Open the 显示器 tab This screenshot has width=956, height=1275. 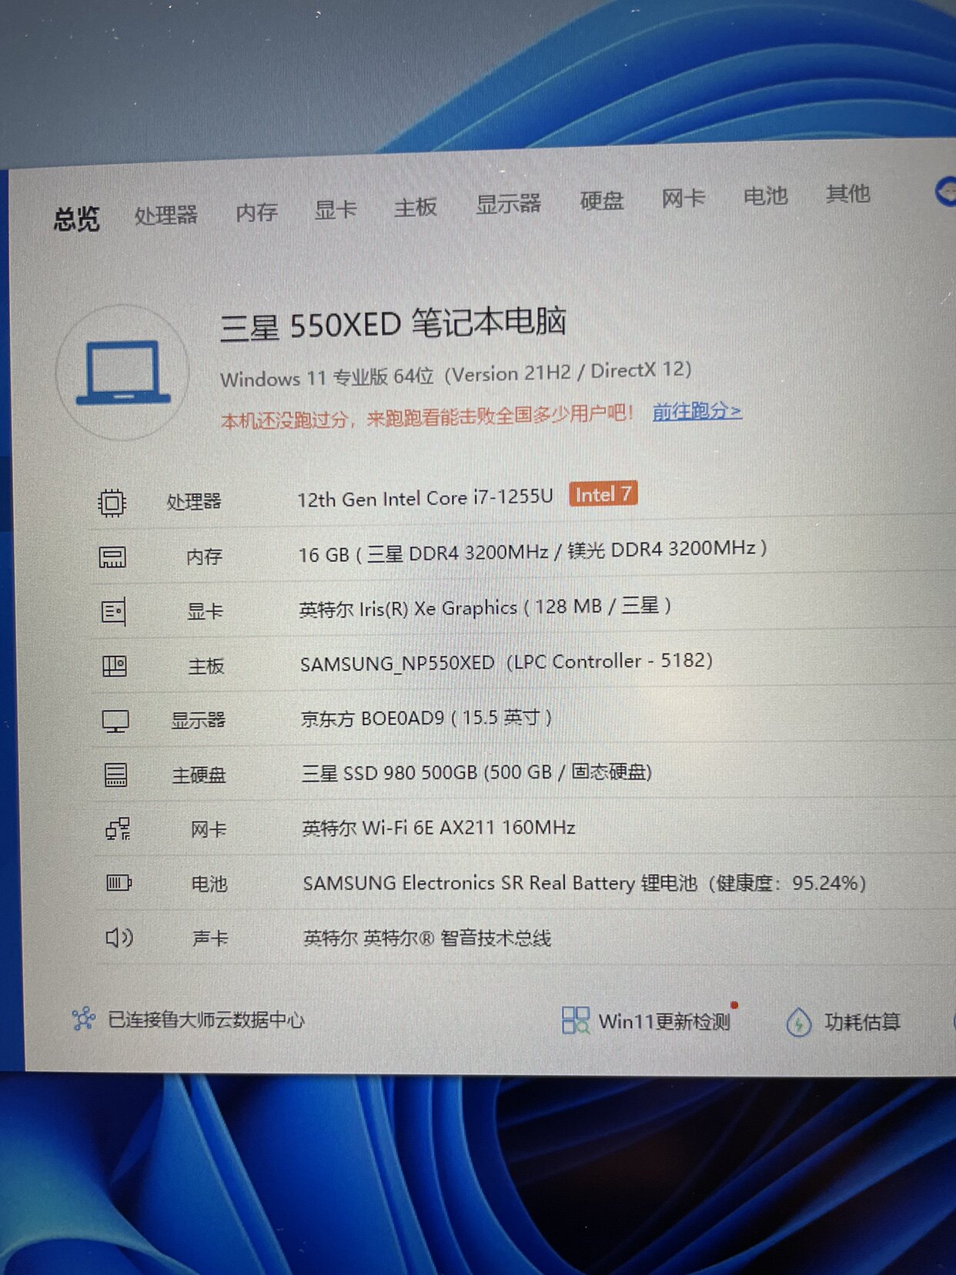click(508, 203)
